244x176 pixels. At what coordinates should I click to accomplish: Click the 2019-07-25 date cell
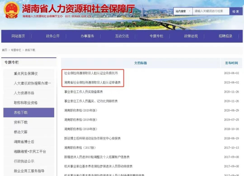point(231,120)
